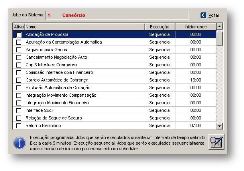Screen dimensions: 244x171
Task: Tick Apuração da Contemplação Automática checkbox
Action: (x=19, y=42)
